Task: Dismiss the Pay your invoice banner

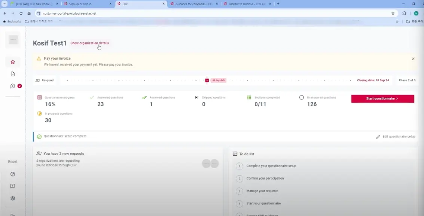Action: (413, 59)
